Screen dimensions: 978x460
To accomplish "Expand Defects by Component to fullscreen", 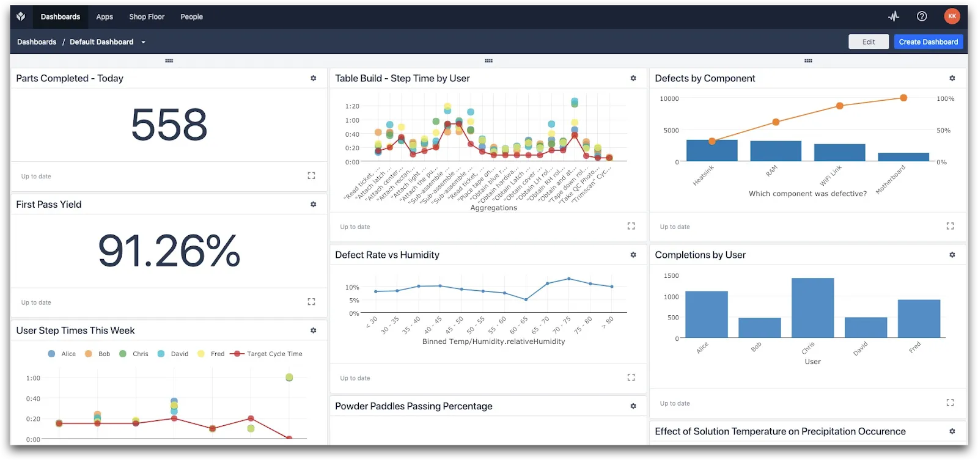I will pyautogui.click(x=950, y=226).
